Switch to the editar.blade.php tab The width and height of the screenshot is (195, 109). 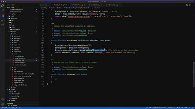(x=113, y=5)
